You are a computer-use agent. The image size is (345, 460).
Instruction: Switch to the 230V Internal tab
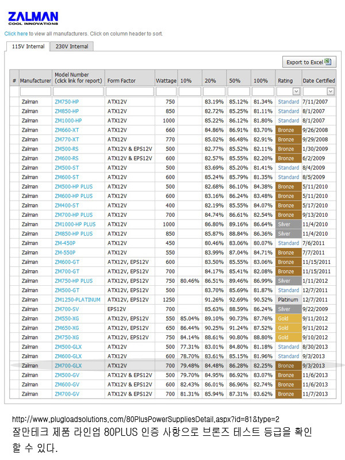71,47
